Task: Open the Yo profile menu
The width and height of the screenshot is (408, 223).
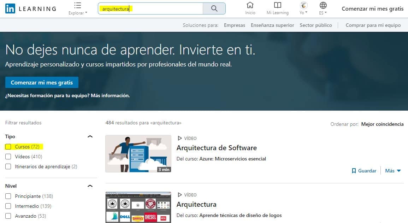Action: coord(303,8)
